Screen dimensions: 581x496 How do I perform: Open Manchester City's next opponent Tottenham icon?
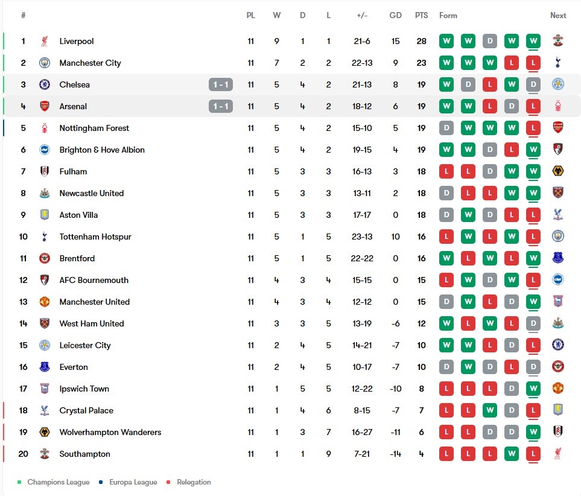coord(557,62)
